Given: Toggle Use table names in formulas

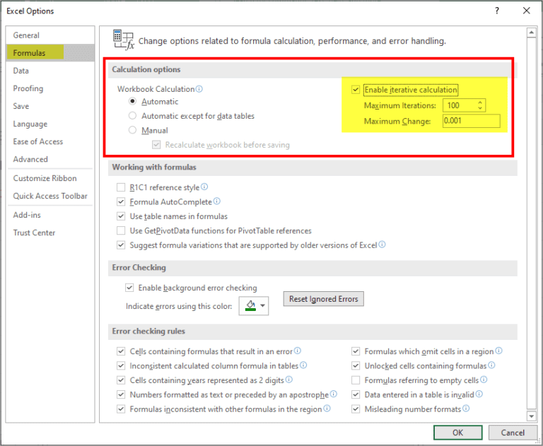Looking at the screenshot, I should pos(121,216).
